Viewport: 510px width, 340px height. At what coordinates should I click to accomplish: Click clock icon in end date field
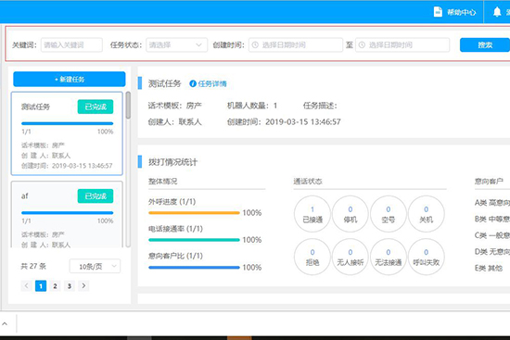(362, 44)
